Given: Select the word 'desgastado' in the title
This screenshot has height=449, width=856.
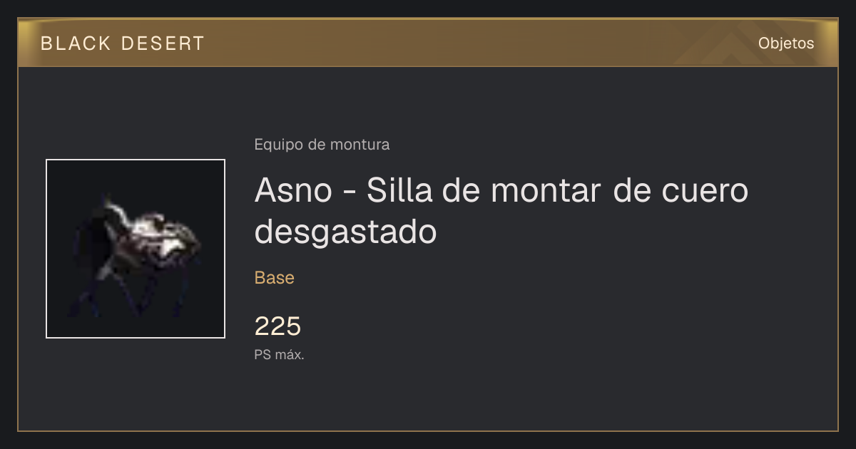Looking at the screenshot, I should click(345, 232).
